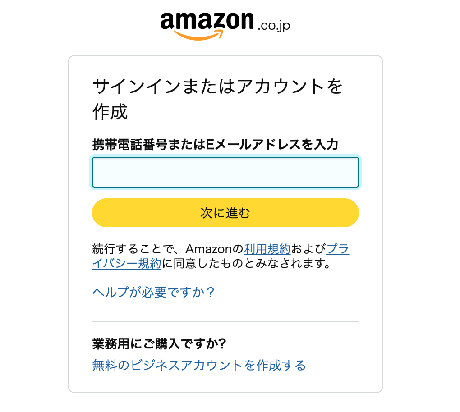Click the .co.jp text beside the logo
Viewport: 460px width, 412px height.
click(x=273, y=25)
